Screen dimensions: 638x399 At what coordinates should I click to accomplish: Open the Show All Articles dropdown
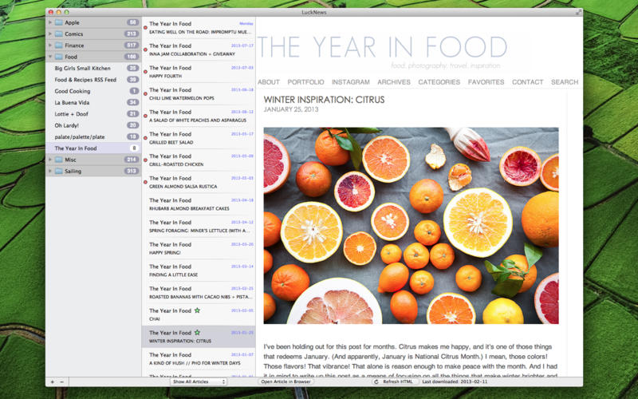[199, 382]
